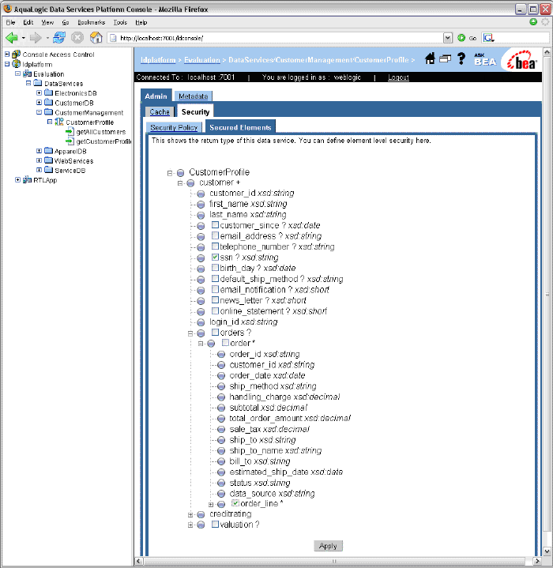Click the getCustomerProfile function icon
Image resolution: width=553 pixels, height=568 pixels.
click(x=70, y=141)
